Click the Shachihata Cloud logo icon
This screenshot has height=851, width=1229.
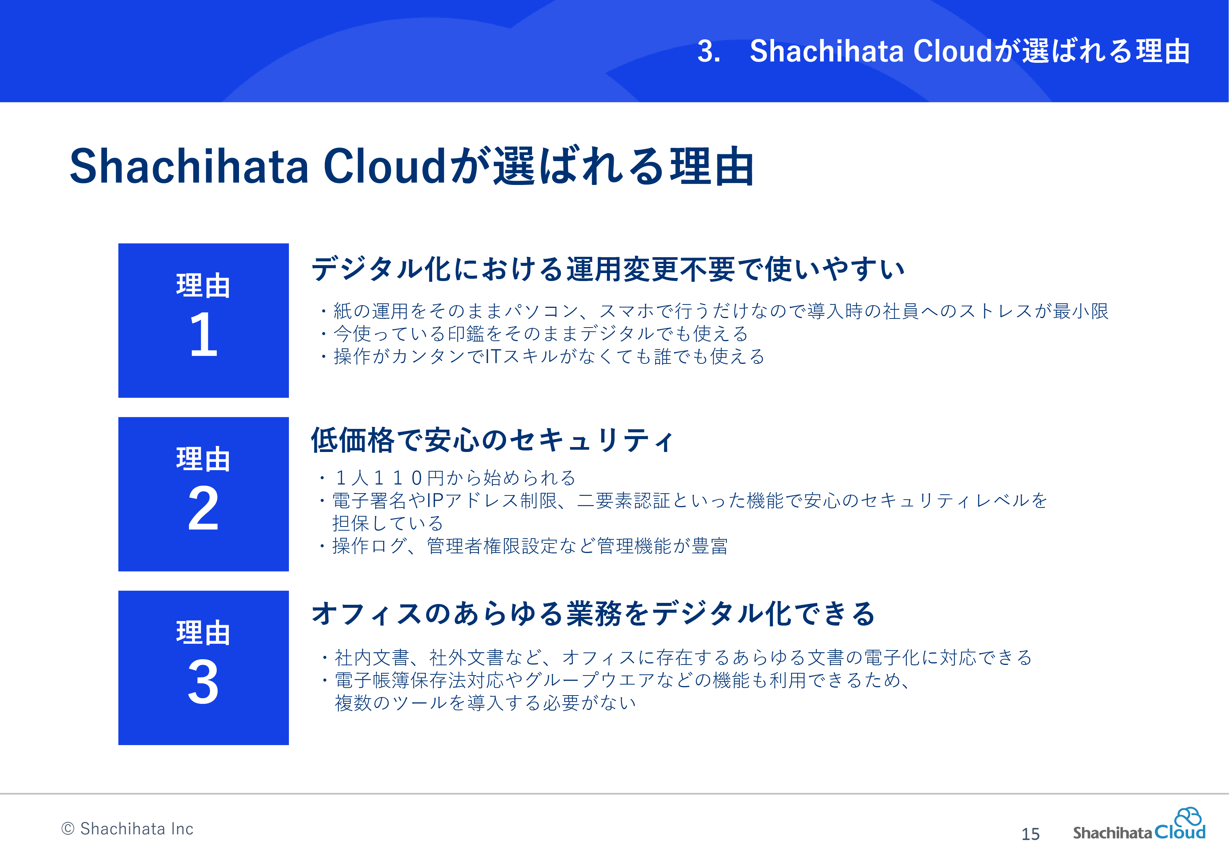tap(1188, 817)
